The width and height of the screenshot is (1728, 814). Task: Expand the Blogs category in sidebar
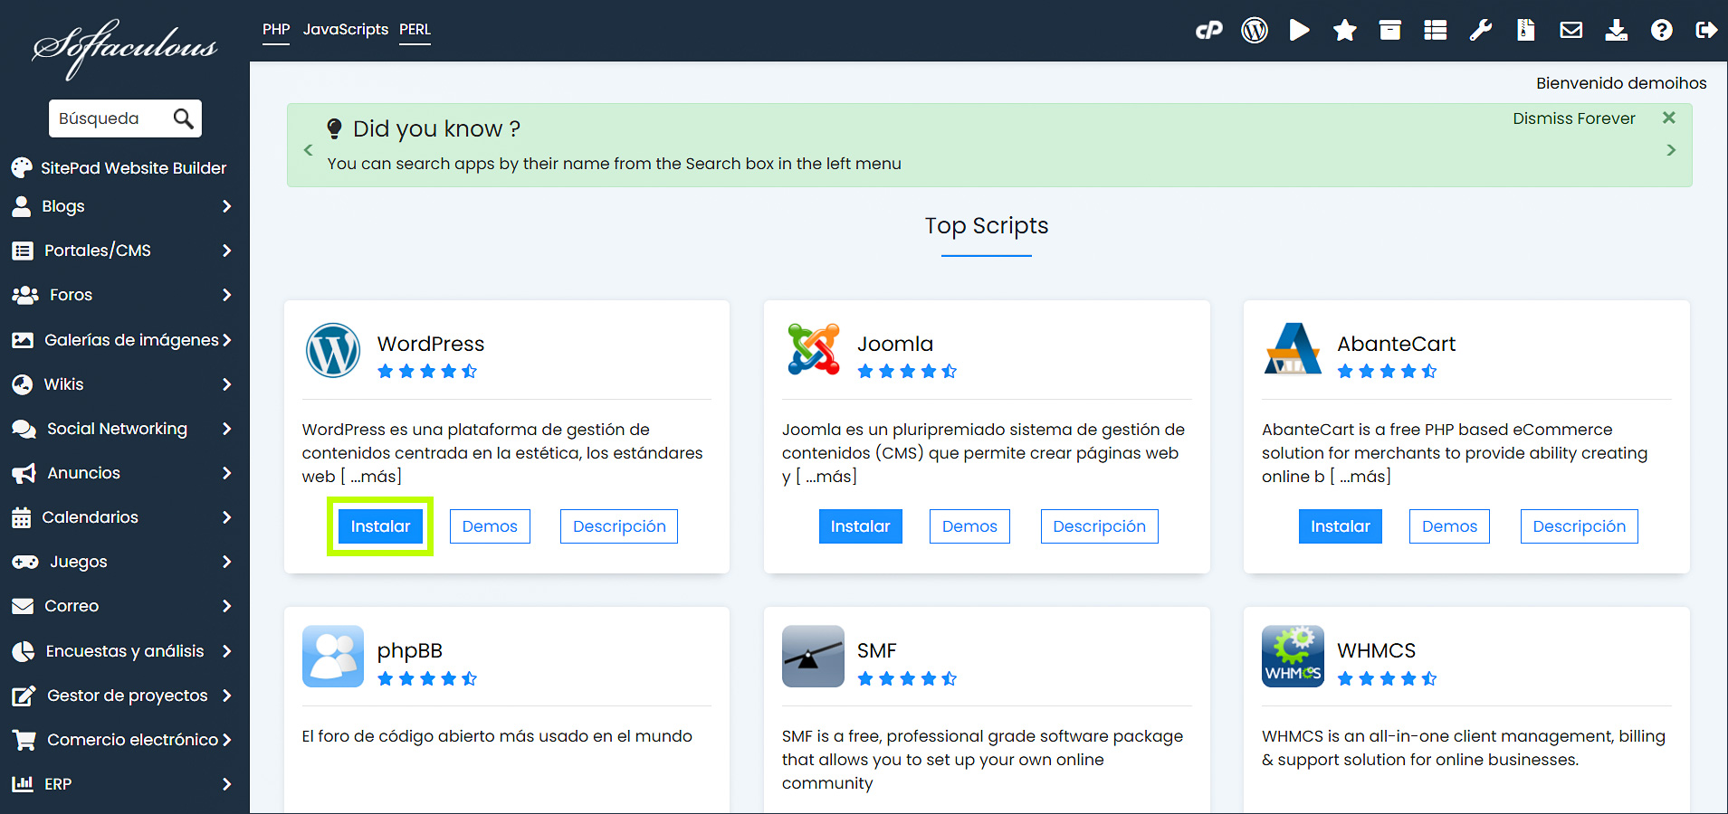122,206
